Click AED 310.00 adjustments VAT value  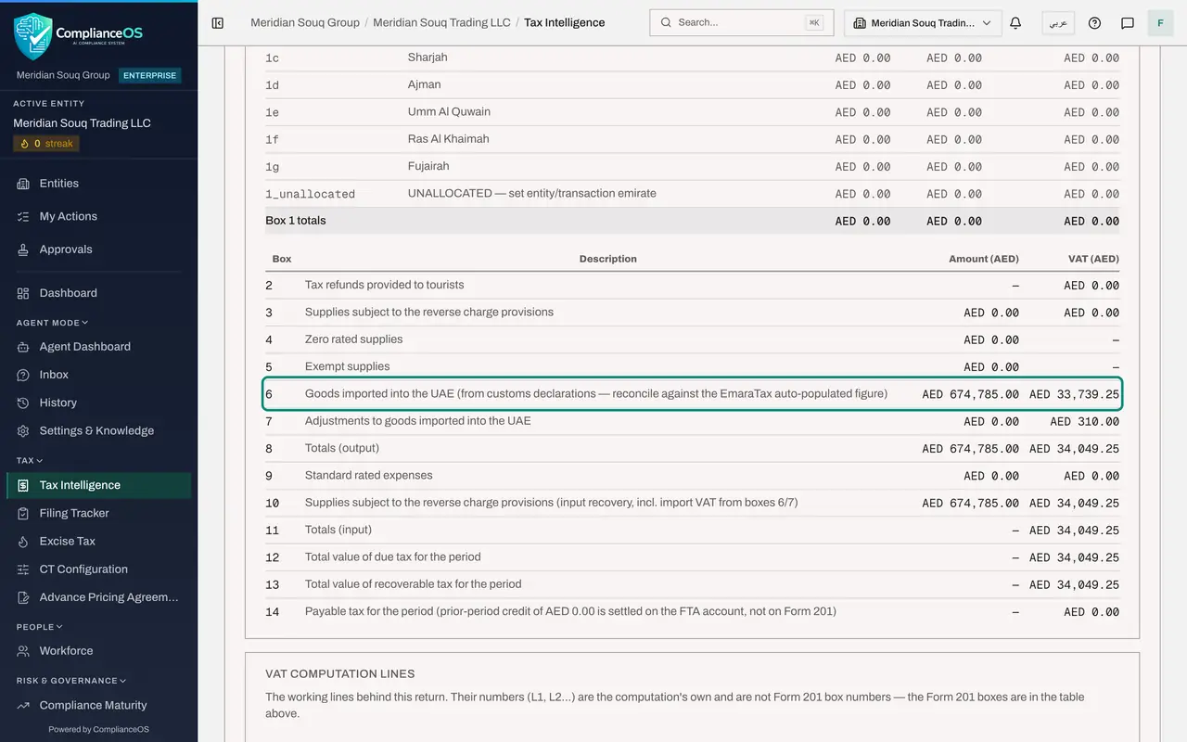click(1084, 421)
